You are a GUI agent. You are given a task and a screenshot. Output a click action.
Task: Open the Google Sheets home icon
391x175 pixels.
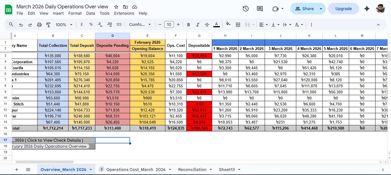(9, 9)
